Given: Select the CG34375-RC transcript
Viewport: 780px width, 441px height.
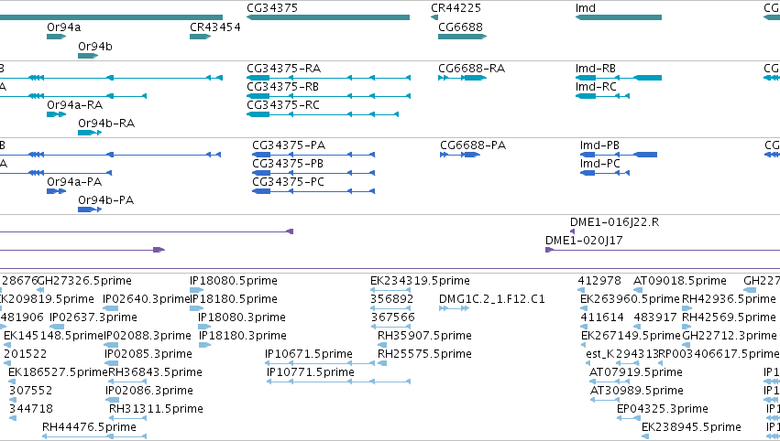Looking at the screenshot, I should click(x=323, y=114).
